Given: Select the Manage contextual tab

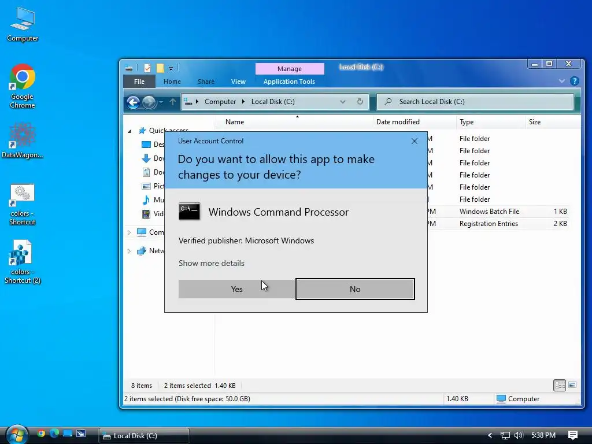Looking at the screenshot, I should tap(290, 69).
